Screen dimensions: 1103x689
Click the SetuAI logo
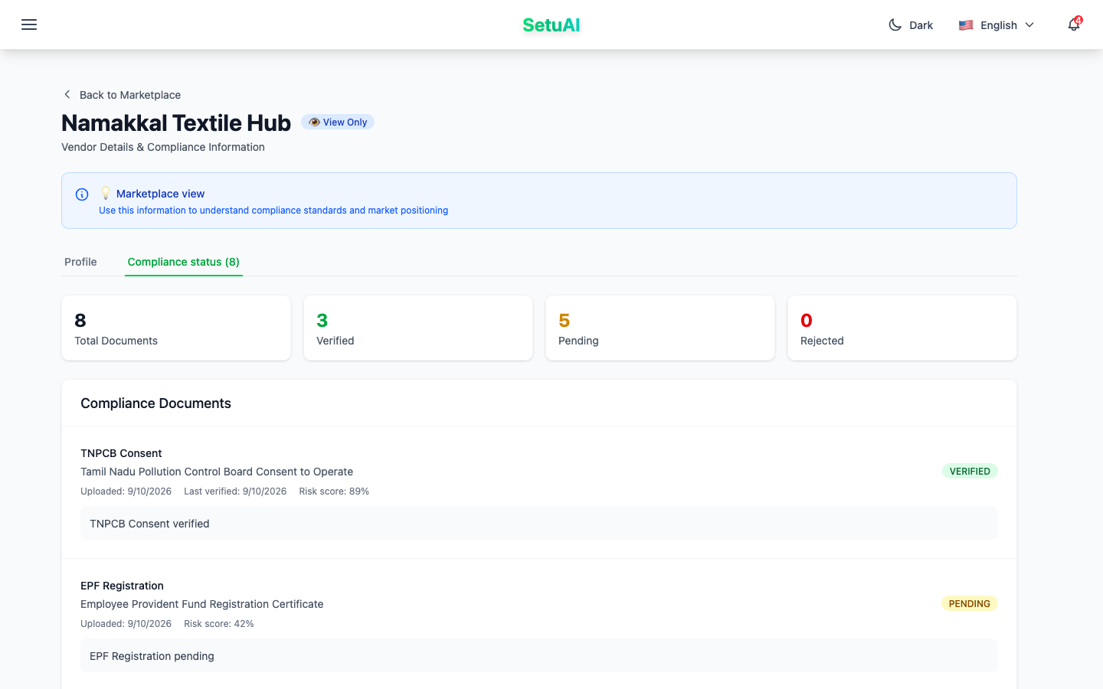point(551,24)
